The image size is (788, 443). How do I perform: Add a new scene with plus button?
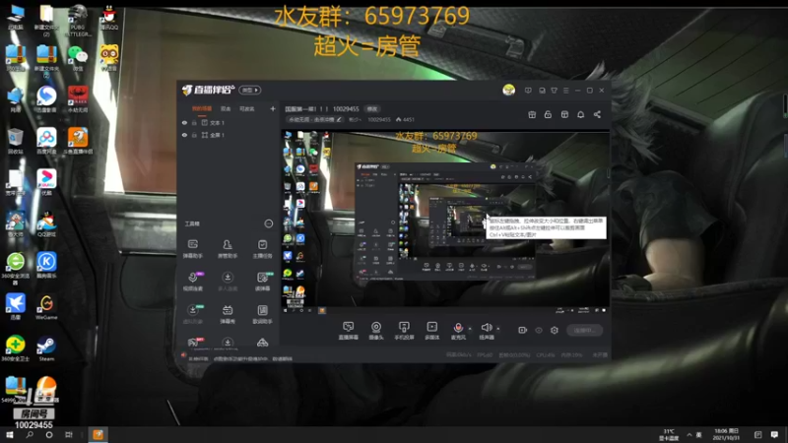[273, 108]
